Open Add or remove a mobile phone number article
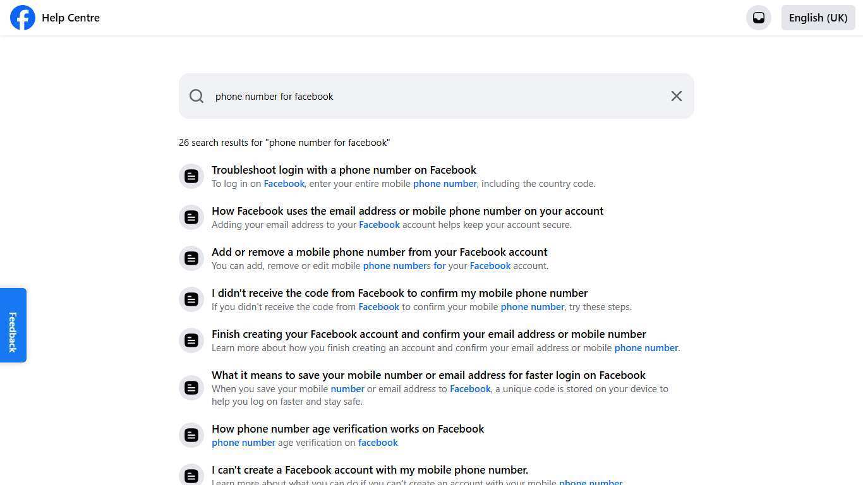 tap(379, 252)
